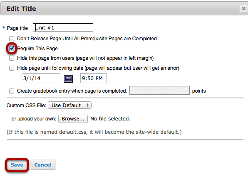This screenshot has width=248, height=184.
Task: Click the default.css site-wide note
Action: click(x=94, y=132)
